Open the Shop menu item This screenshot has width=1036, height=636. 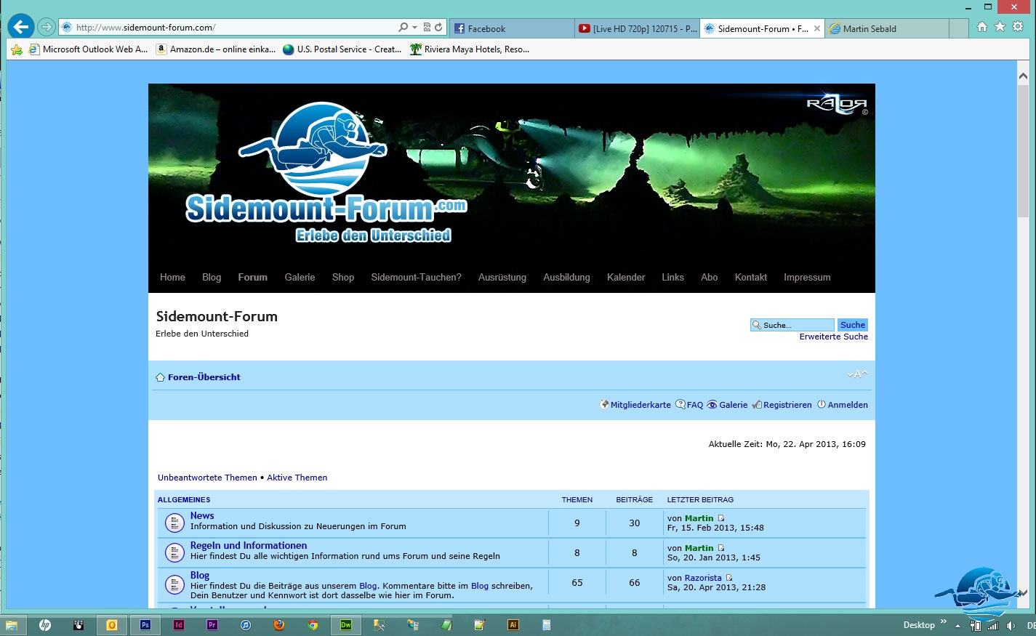[x=343, y=277]
